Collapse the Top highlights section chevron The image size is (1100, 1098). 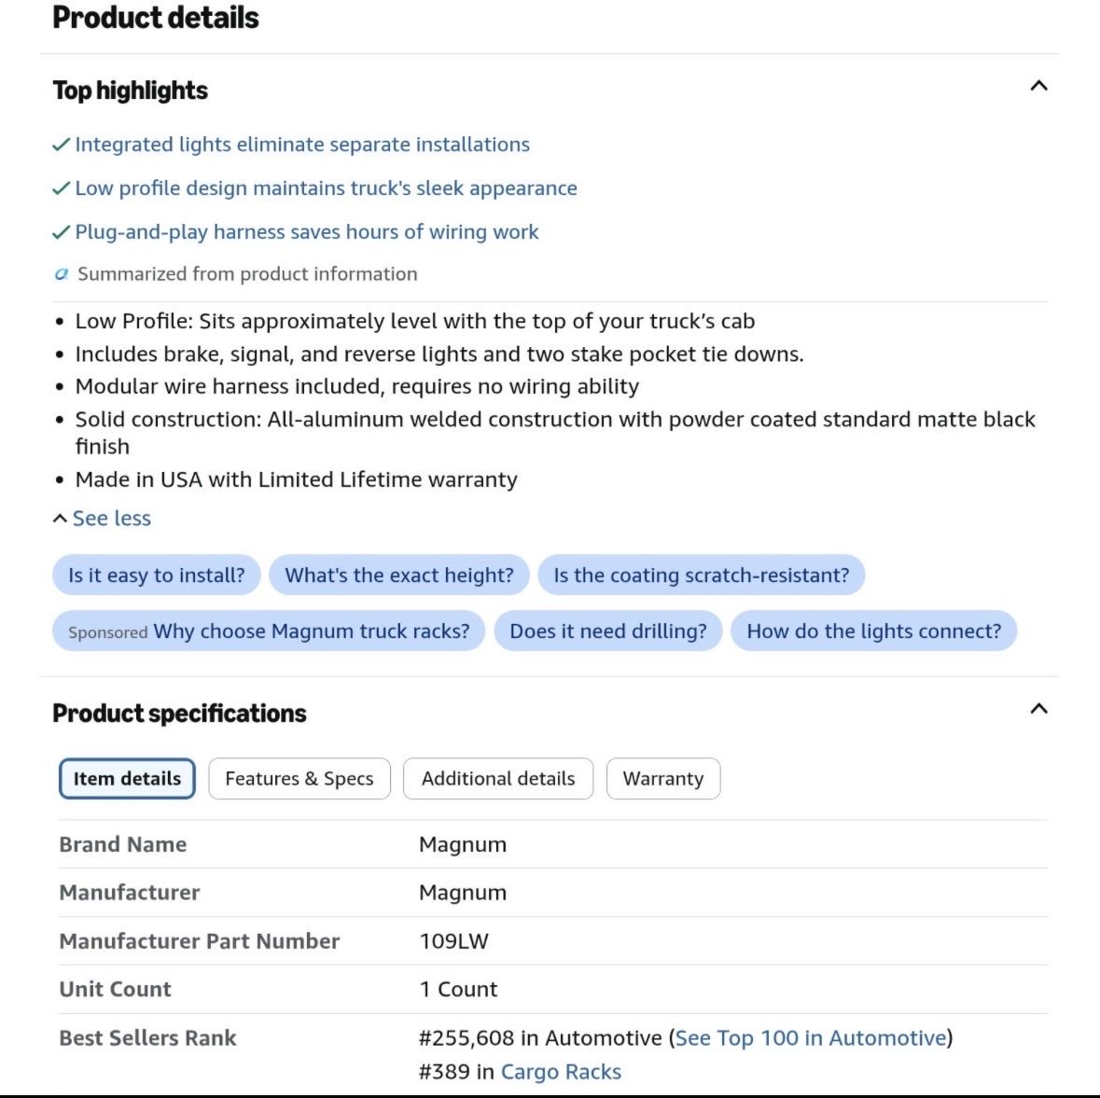(x=1038, y=86)
